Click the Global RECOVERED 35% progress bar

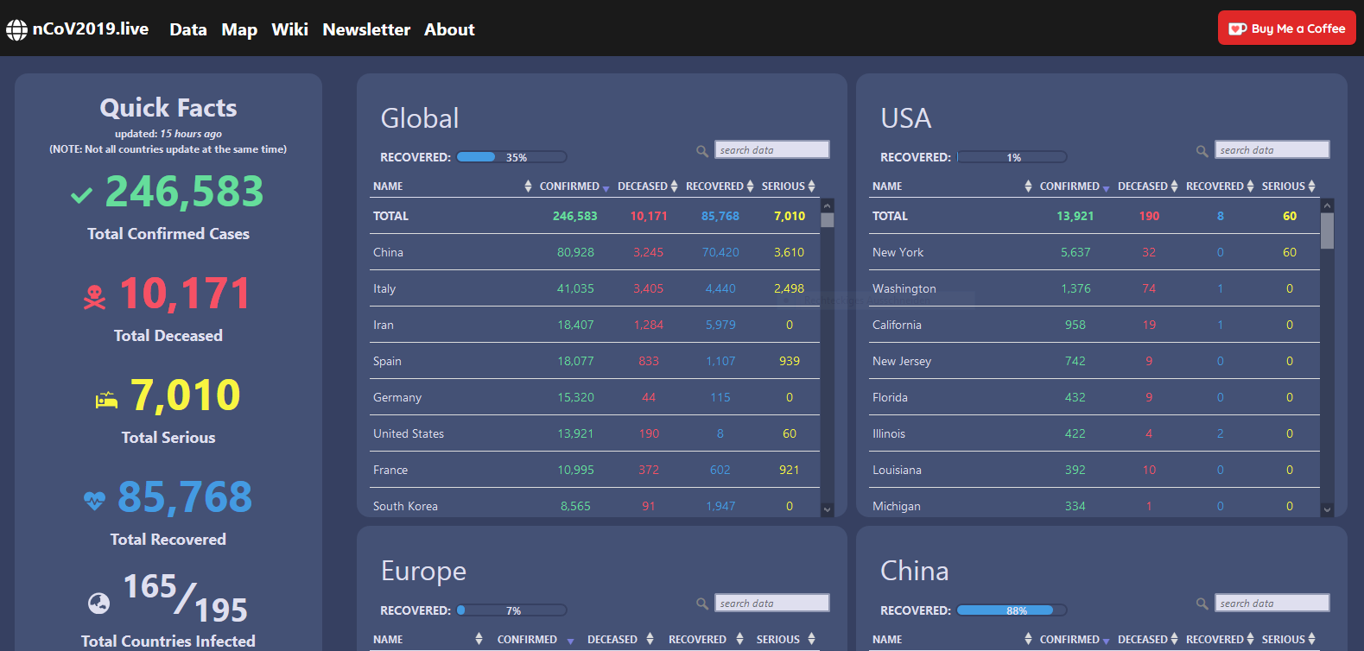(x=511, y=157)
